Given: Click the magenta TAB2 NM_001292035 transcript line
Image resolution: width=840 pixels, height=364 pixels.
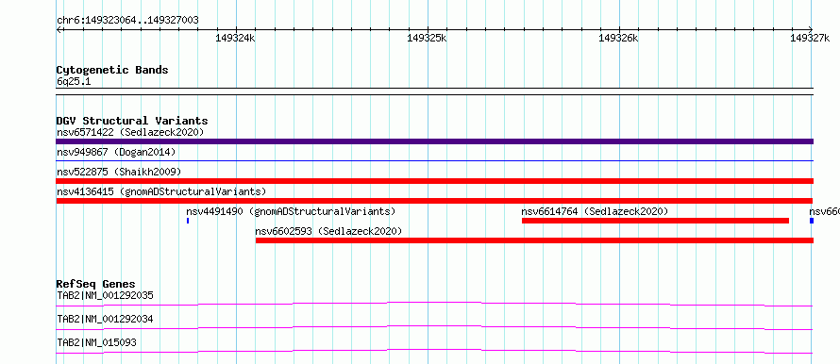Looking at the screenshot, I should point(434,304).
